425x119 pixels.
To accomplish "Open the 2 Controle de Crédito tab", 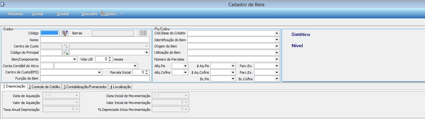I will [44, 87].
